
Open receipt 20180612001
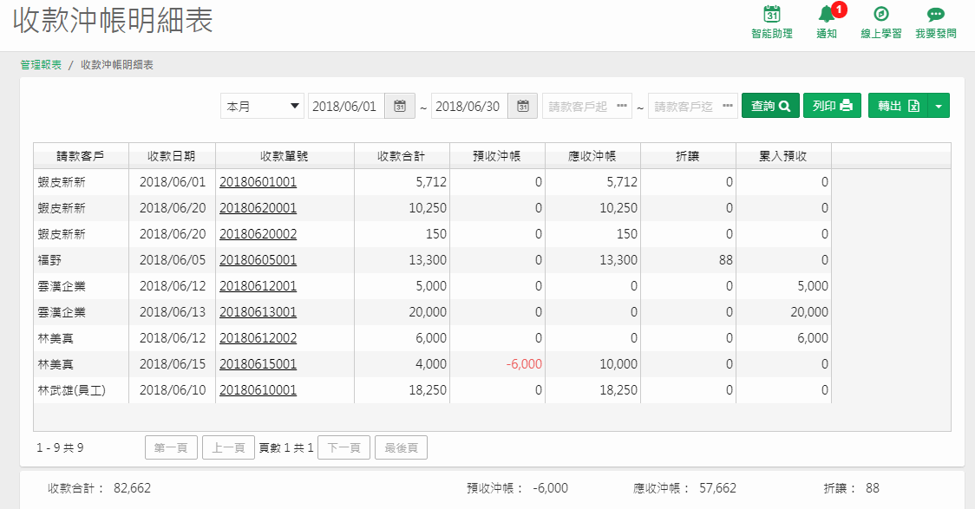pos(258,286)
